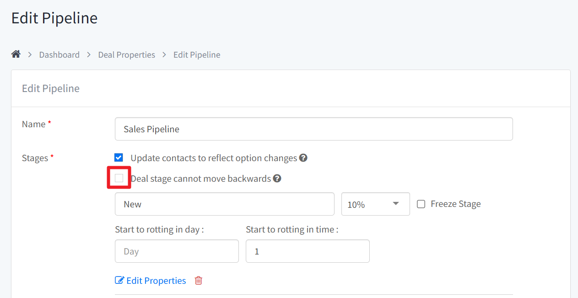Click the rotting in time field
This screenshot has width=578, height=298.
(308, 251)
